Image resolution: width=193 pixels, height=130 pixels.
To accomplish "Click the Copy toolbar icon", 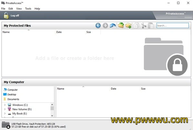I will pyautogui.click(x=136, y=25).
